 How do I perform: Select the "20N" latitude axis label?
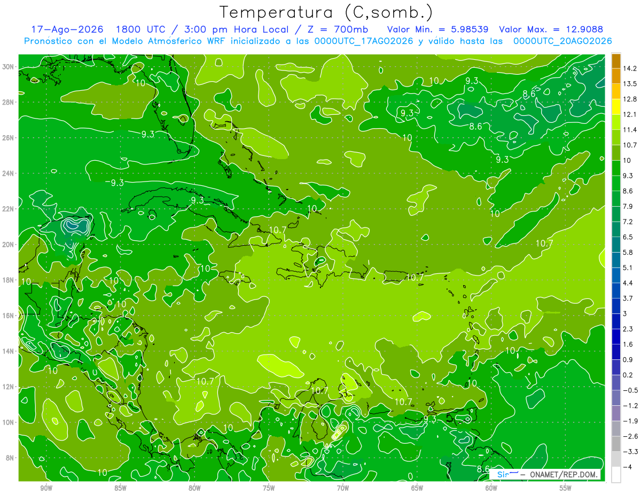click(9, 245)
